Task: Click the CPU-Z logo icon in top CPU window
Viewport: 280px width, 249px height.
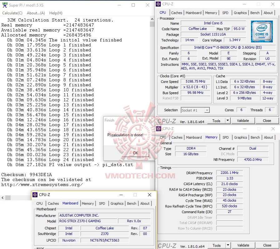Action: click(158, 4)
